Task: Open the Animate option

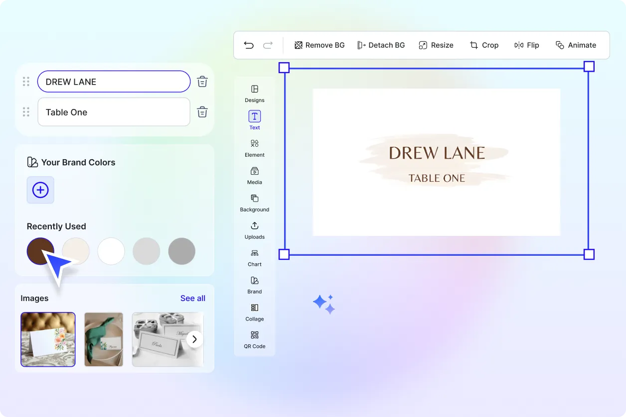Action: click(576, 45)
